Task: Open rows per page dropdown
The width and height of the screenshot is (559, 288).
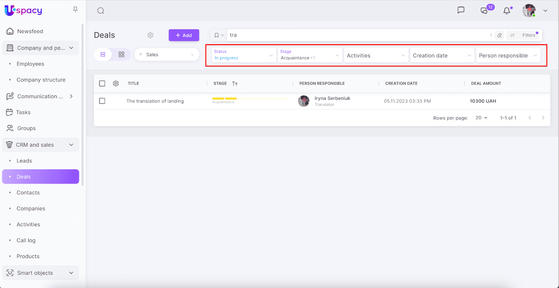Action: click(481, 118)
